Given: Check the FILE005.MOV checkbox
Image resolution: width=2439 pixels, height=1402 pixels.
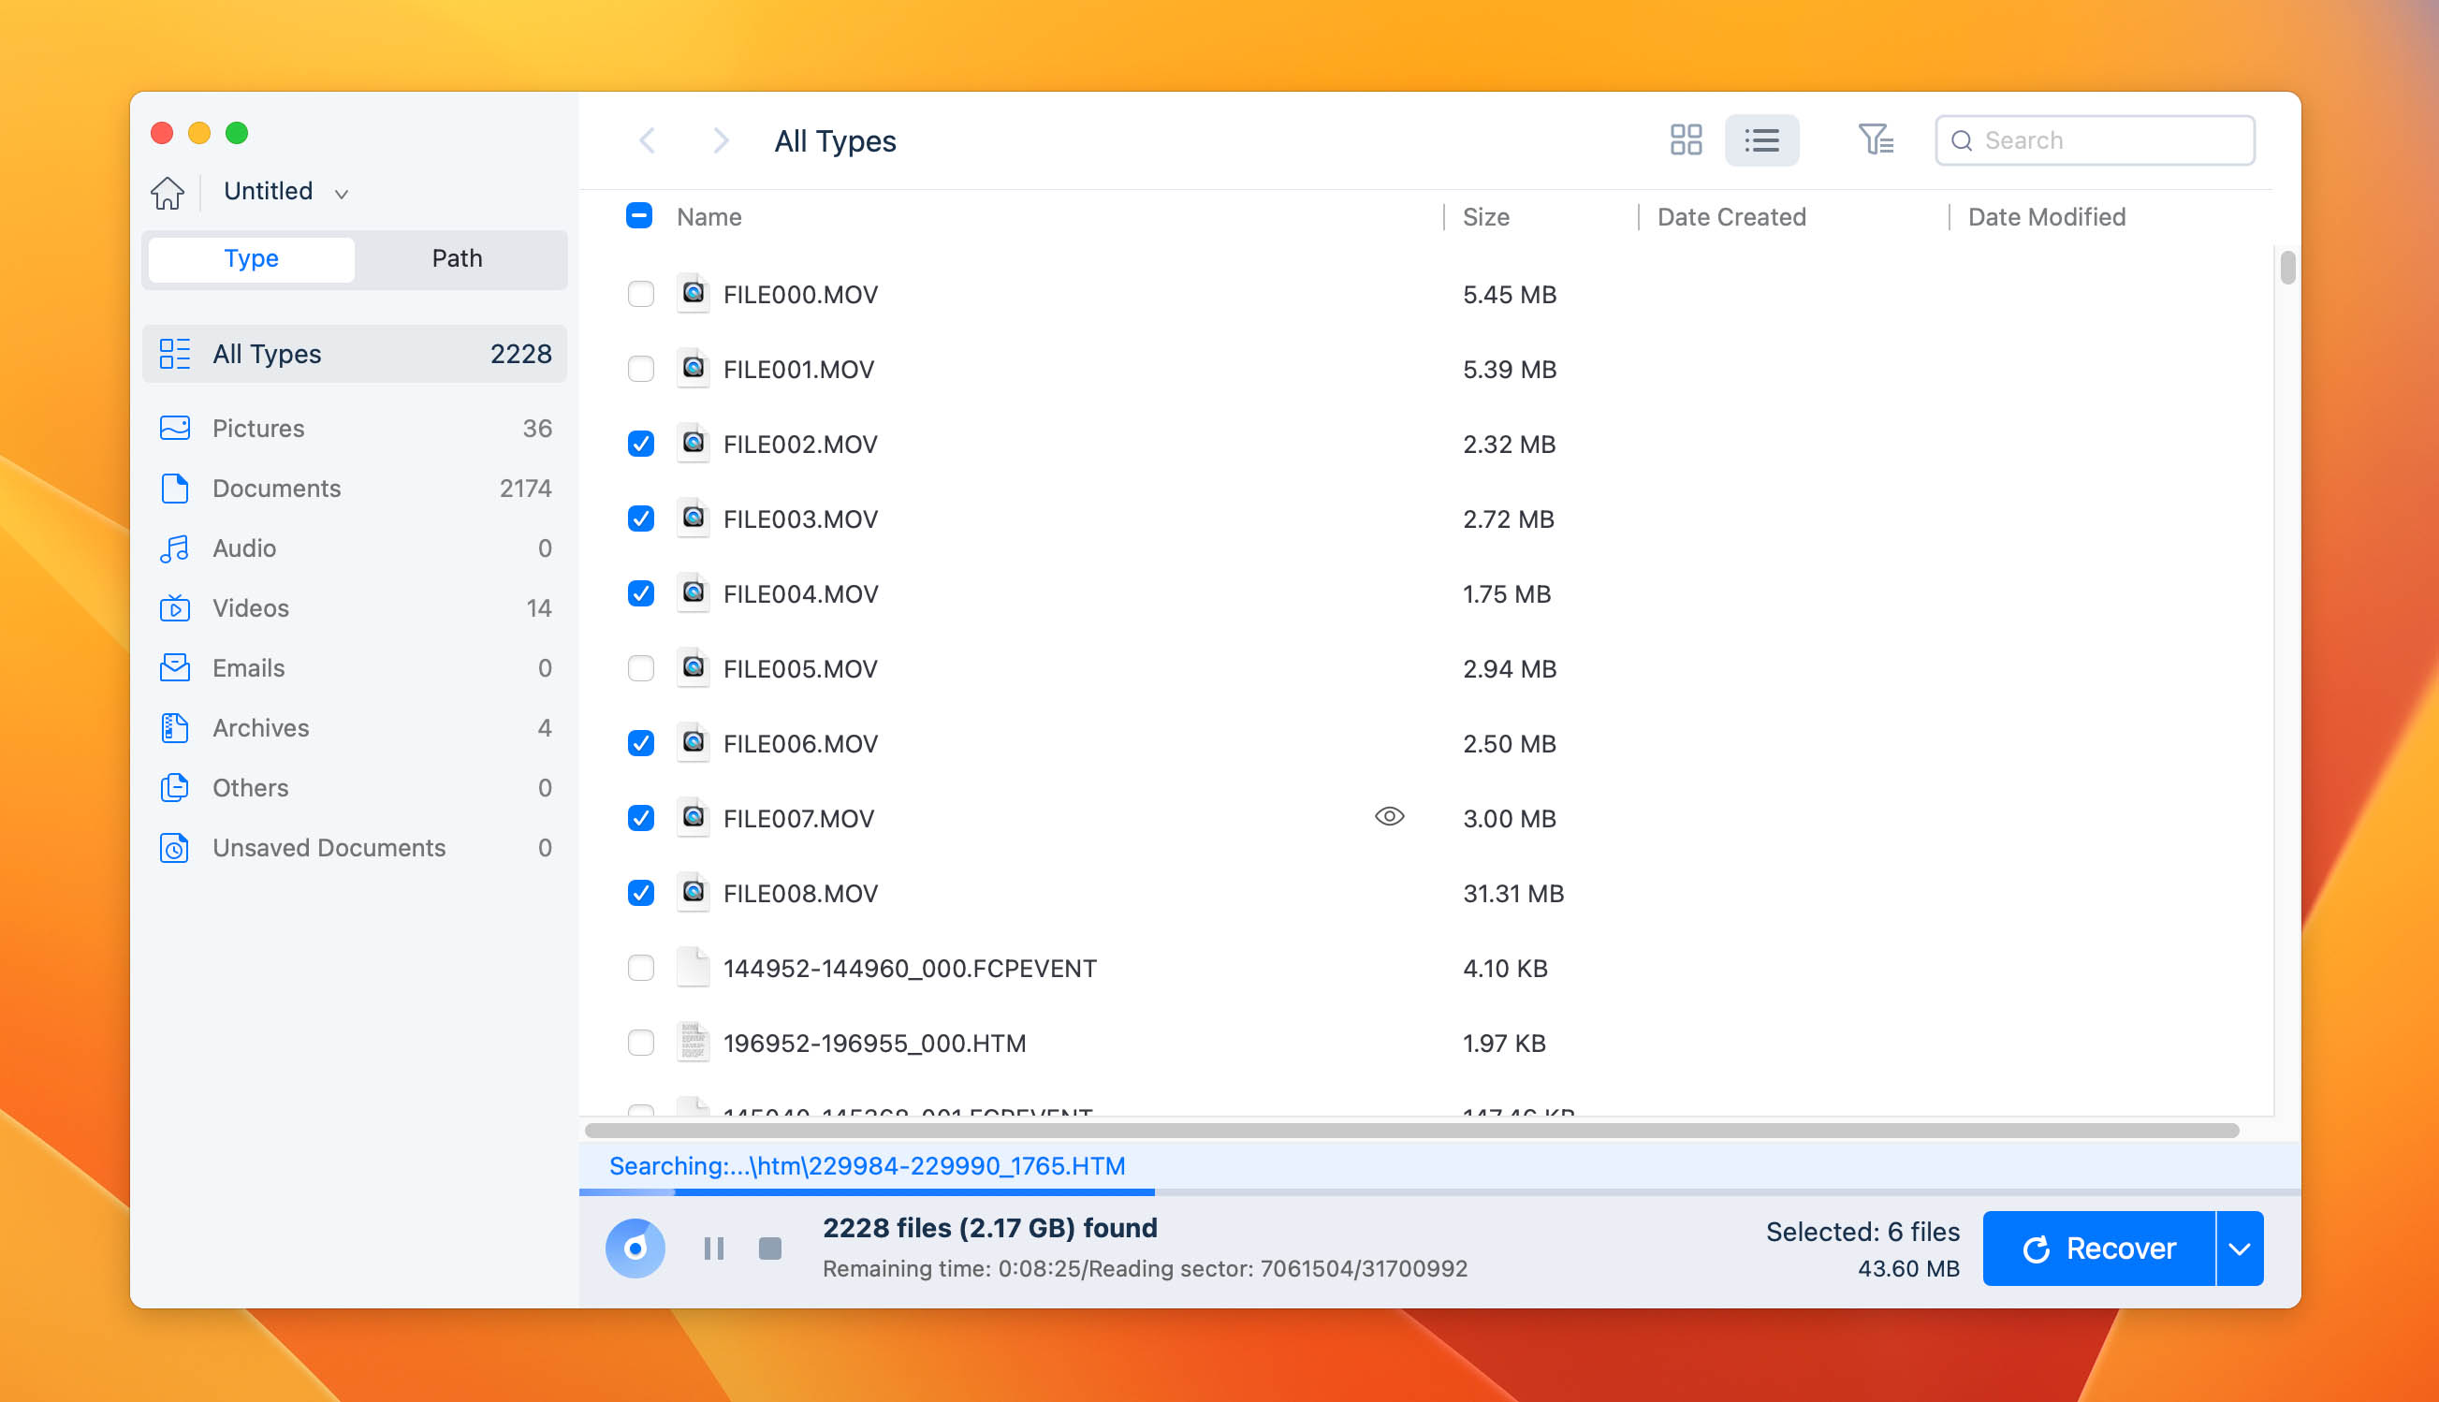Looking at the screenshot, I should point(640,668).
